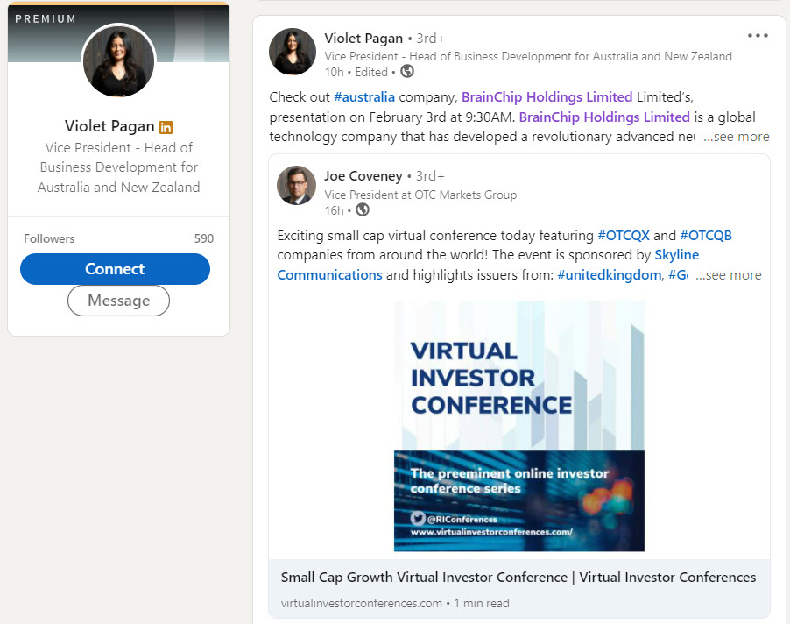Open the #OTCQB hashtag link

[x=705, y=235]
